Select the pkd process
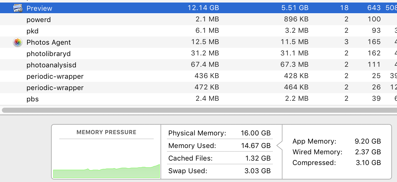The image size is (397, 182). (32, 31)
